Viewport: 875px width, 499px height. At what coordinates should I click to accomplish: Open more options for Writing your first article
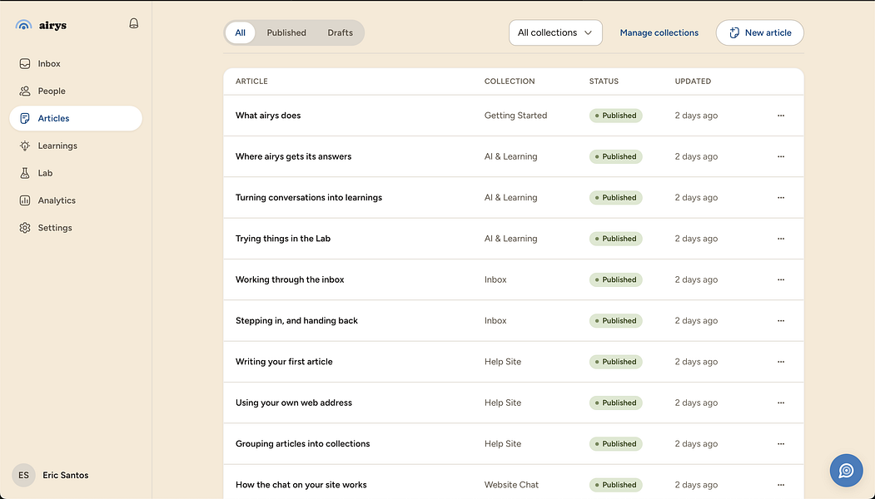tap(781, 362)
